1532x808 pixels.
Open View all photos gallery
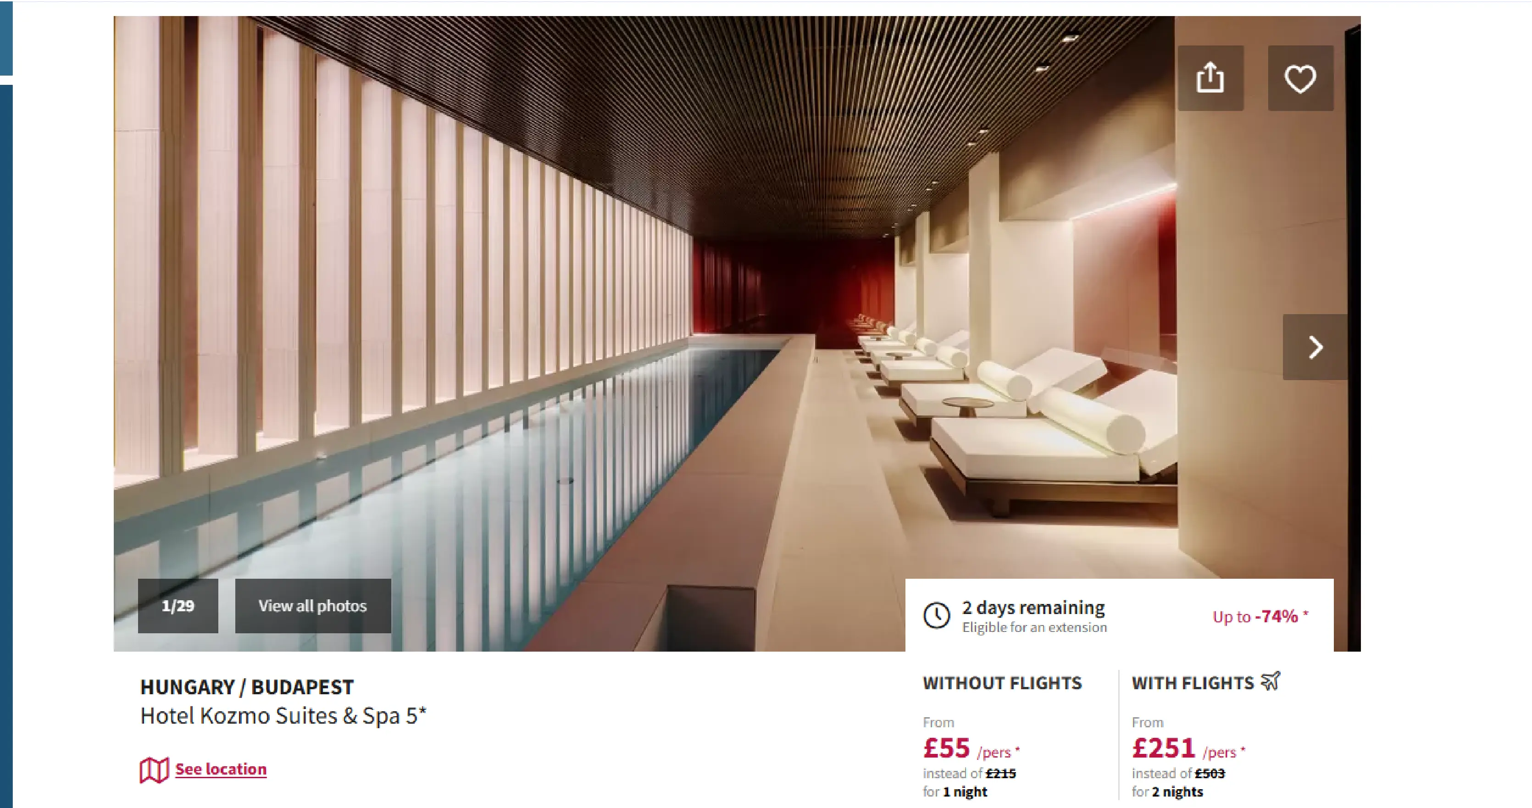click(x=313, y=606)
